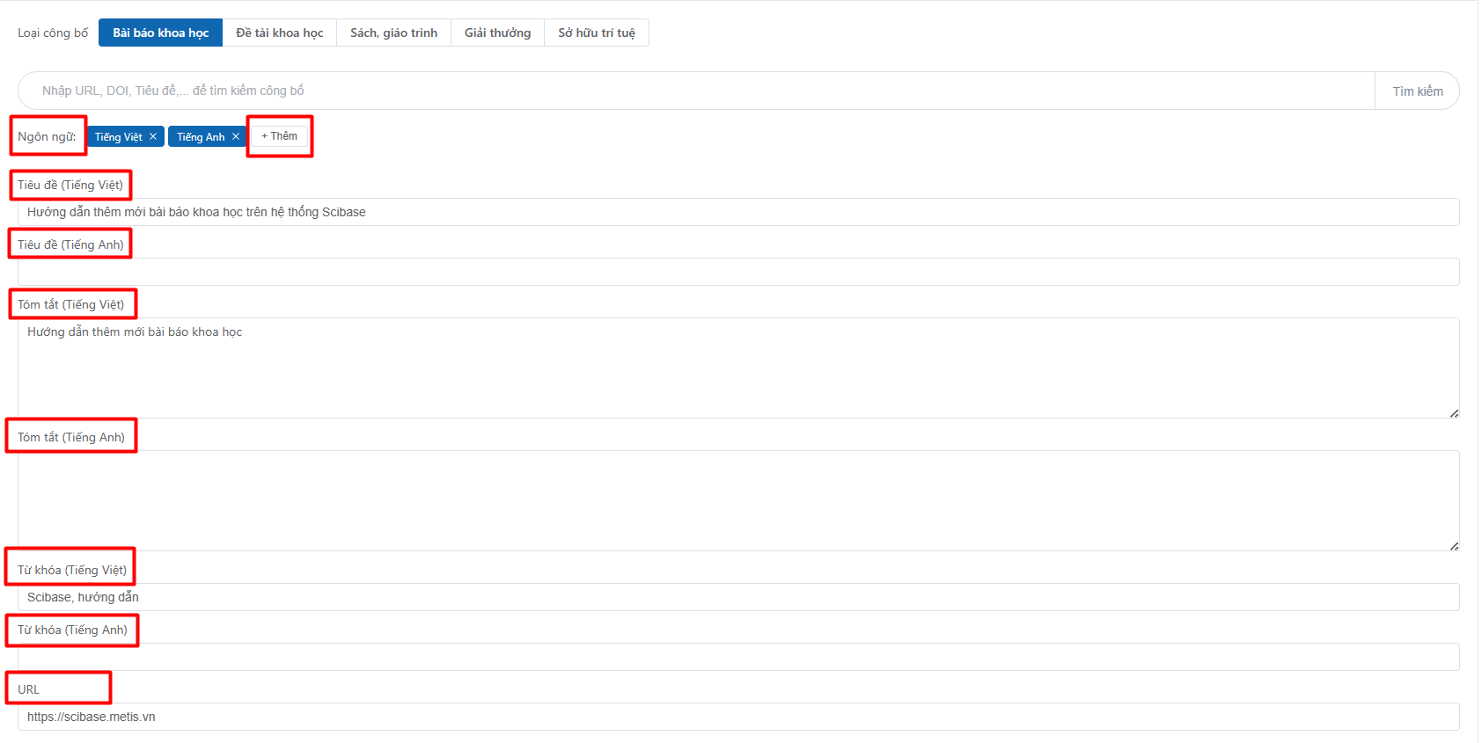Switch to Đề tài khoa học tab
This screenshot has height=743, width=1482.
[x=279, y=33]
